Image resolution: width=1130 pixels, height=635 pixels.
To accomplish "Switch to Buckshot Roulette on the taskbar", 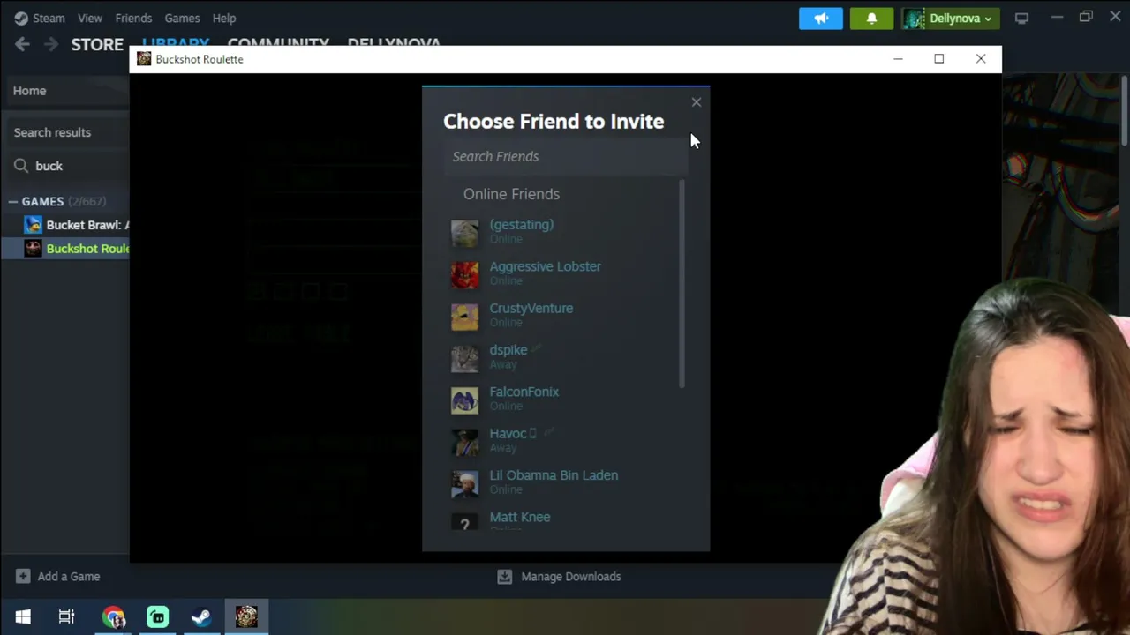I will [246, 616].
